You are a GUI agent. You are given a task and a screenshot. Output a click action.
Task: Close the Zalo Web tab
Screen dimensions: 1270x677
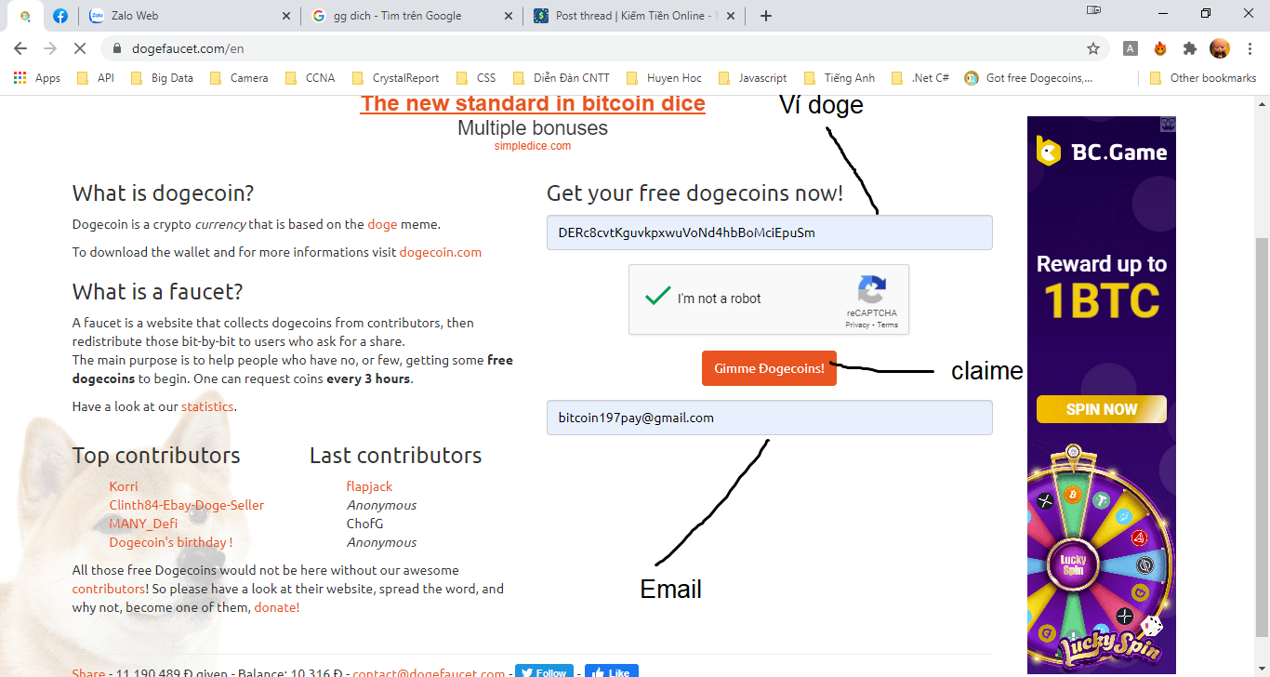coord(285,16)
